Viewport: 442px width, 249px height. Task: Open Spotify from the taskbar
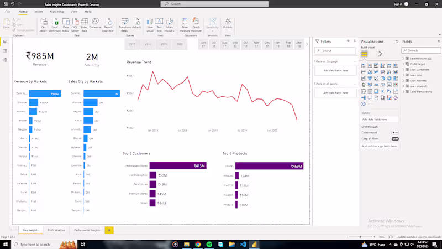click(209, 245)
